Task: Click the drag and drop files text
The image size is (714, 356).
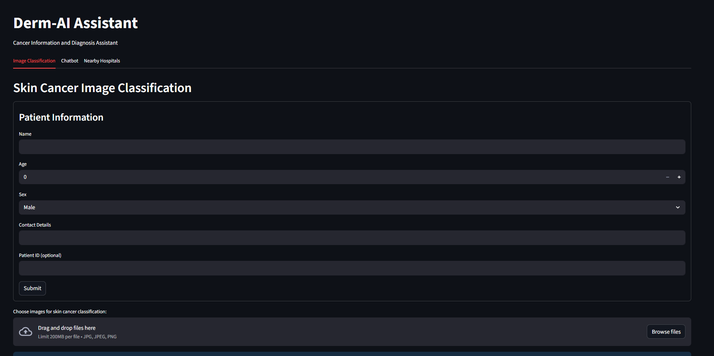Action: pos(67,328)
